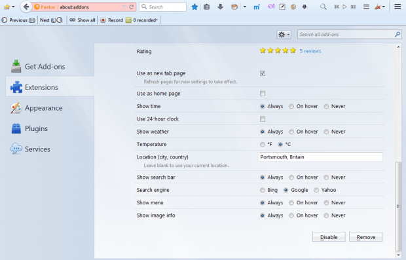This screenshot has width=406, height=260.
Task: Open the 5 reviews link
Action: pyautogui.click(x=310, y=51)
